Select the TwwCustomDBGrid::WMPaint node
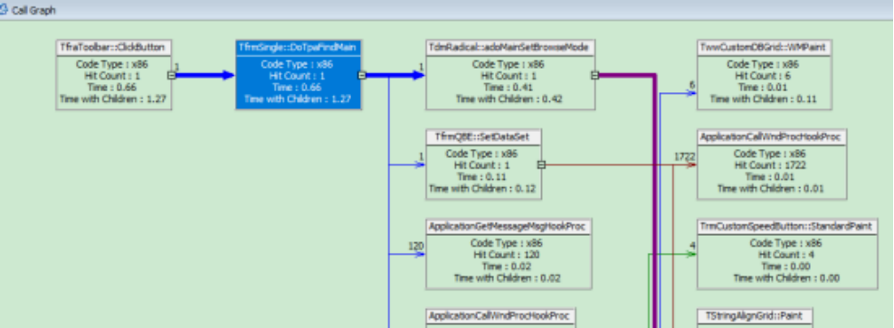This screenshot has height=328, width=894. pos(765,75)
